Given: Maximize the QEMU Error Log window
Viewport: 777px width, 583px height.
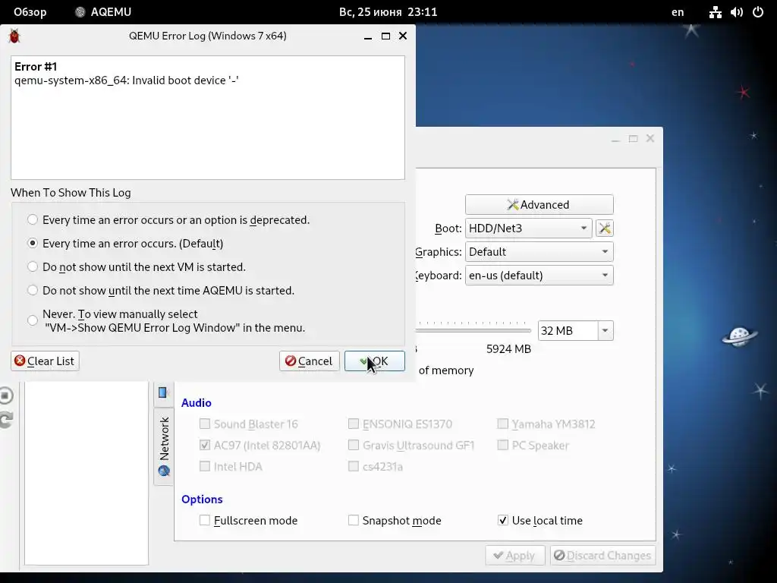Looking at the screenshot, I should (385, 36).
